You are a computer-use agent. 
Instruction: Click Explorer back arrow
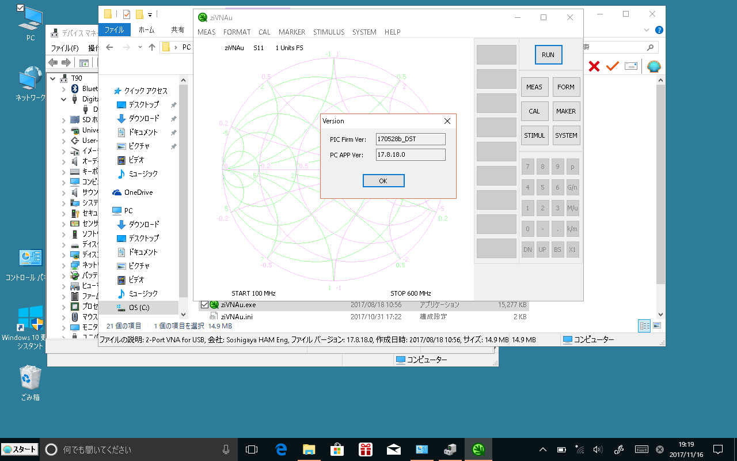pyautogui.click(x=110, y=47)
